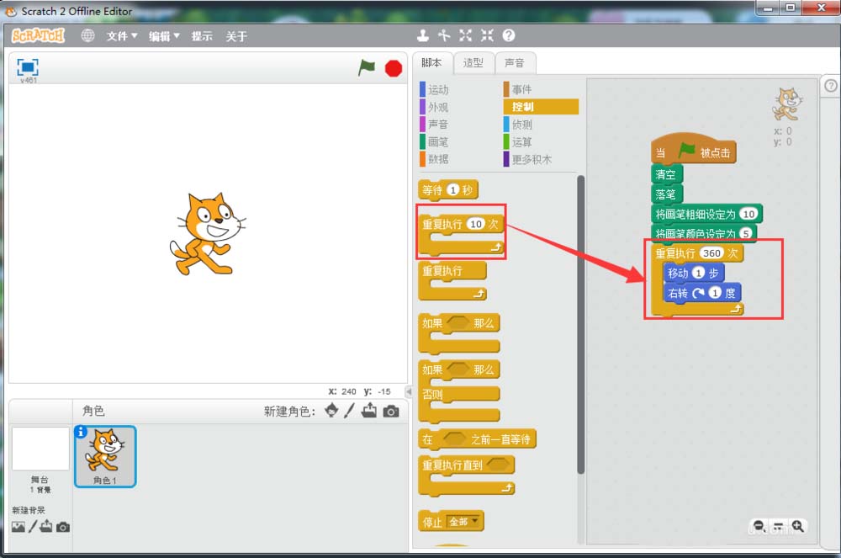
Task: Open the 编辑 menu
Action: (x=164, y=36)
